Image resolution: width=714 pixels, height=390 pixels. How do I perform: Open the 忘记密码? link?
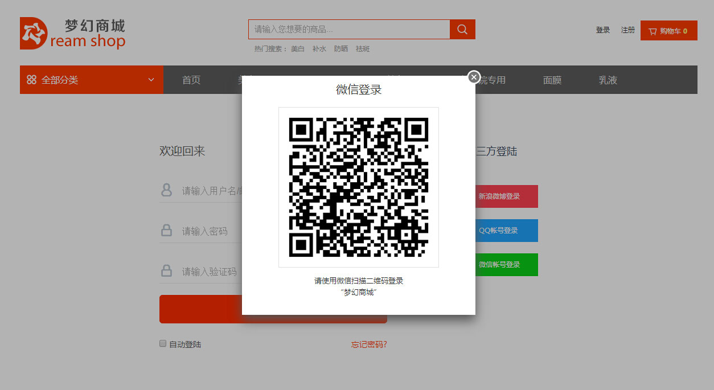pos(369,344)
